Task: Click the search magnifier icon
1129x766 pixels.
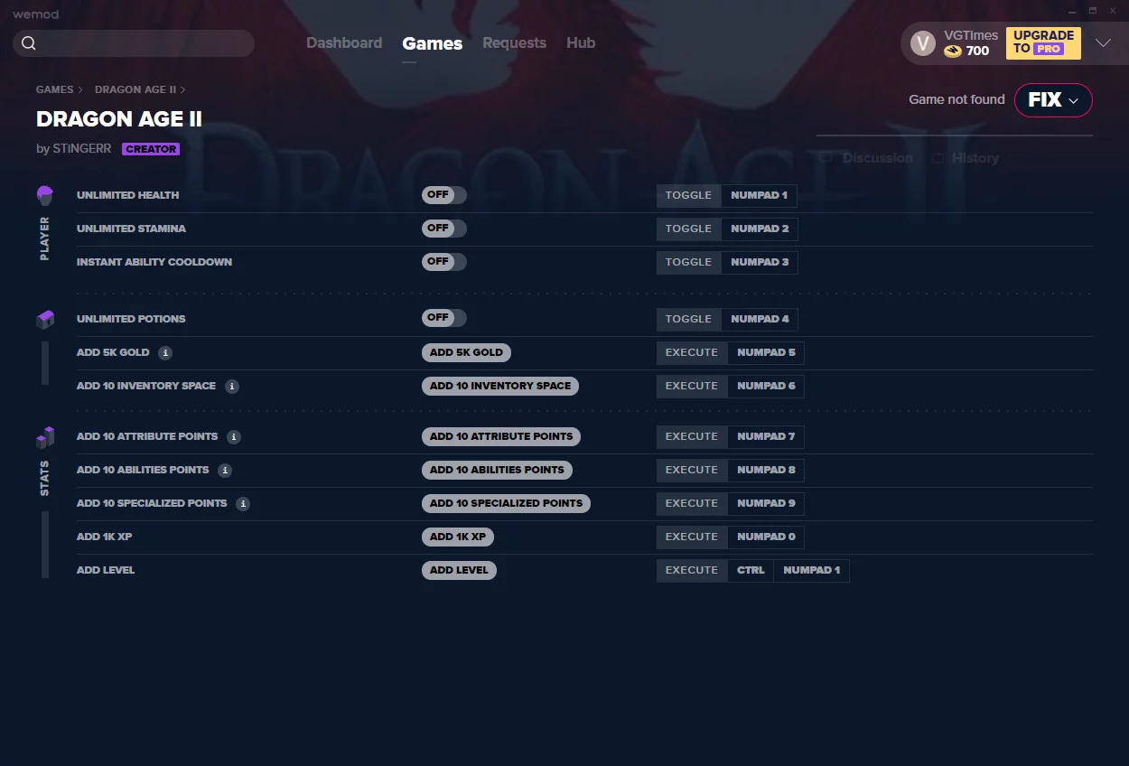Action: coord(29,43)
